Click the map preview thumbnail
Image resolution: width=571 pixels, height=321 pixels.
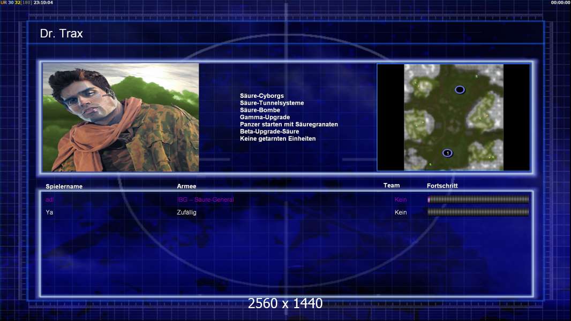pos(453,117)
